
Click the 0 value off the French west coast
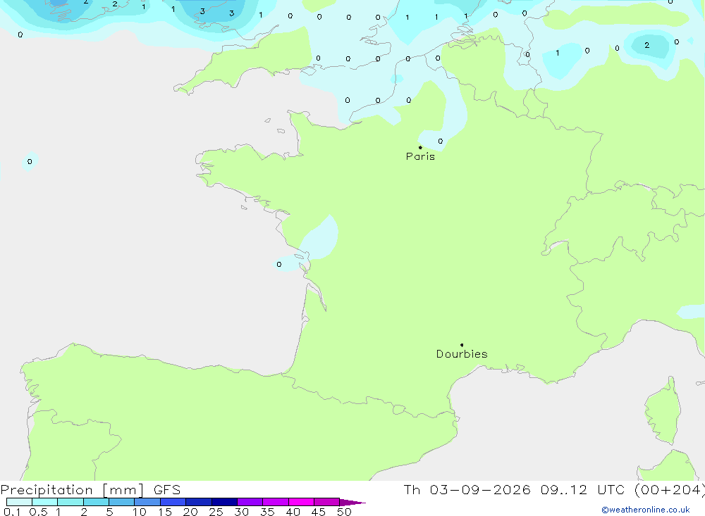tap(279, 265)
